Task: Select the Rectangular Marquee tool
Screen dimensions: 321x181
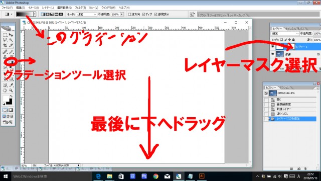Action: (5, 35)
